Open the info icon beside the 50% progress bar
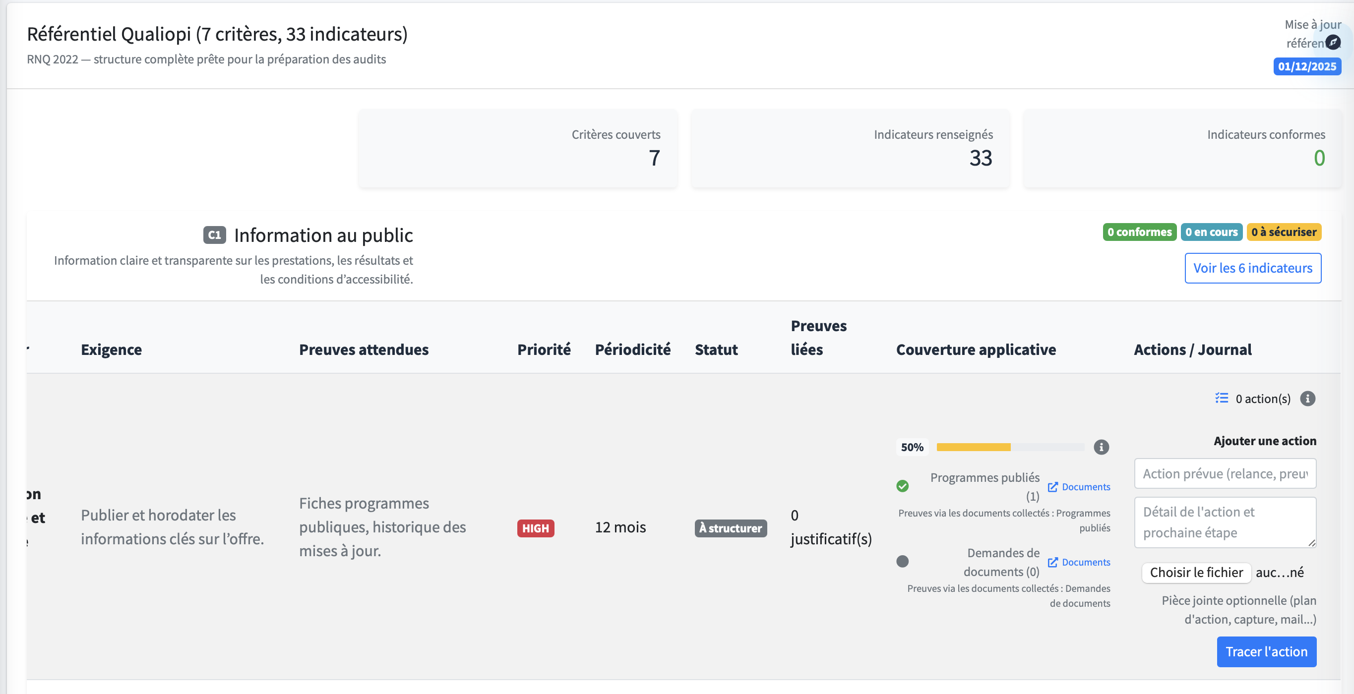Screen dimensions: 1354x694 (1102, 447)
